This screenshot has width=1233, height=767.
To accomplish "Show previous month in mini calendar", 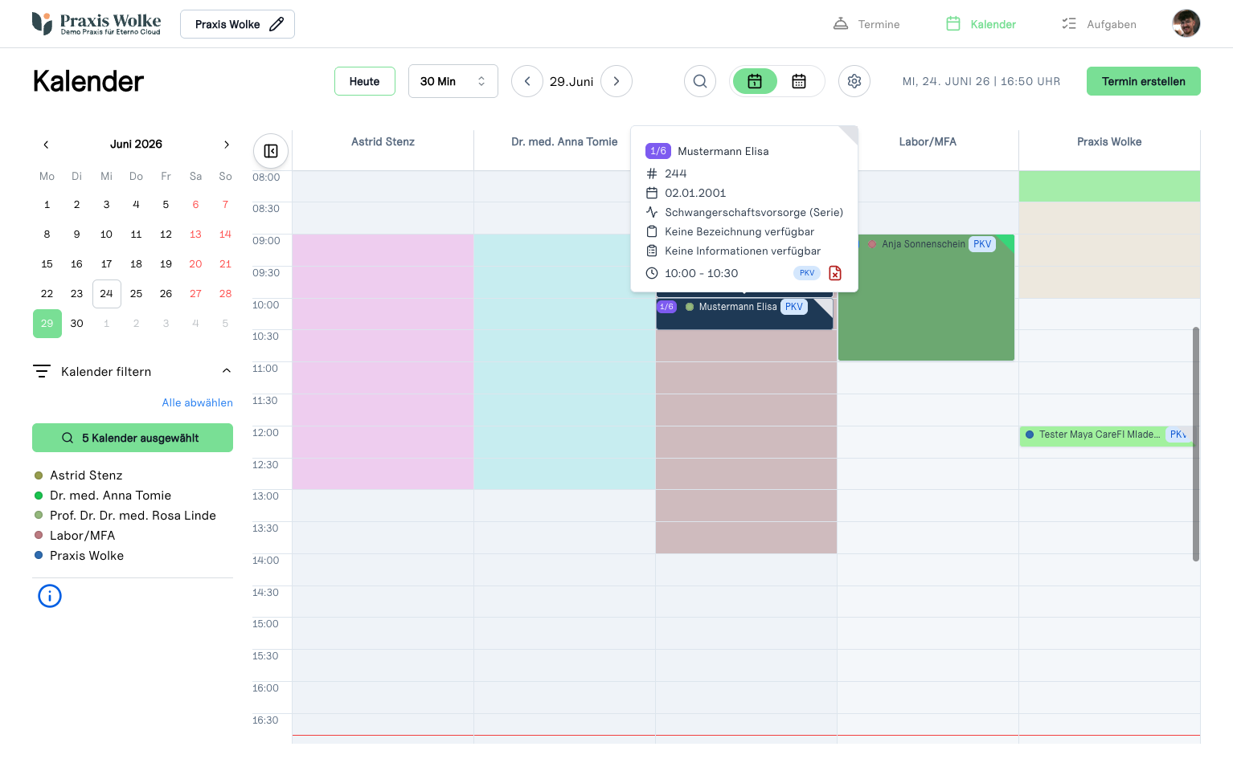I will pos(46,145).
